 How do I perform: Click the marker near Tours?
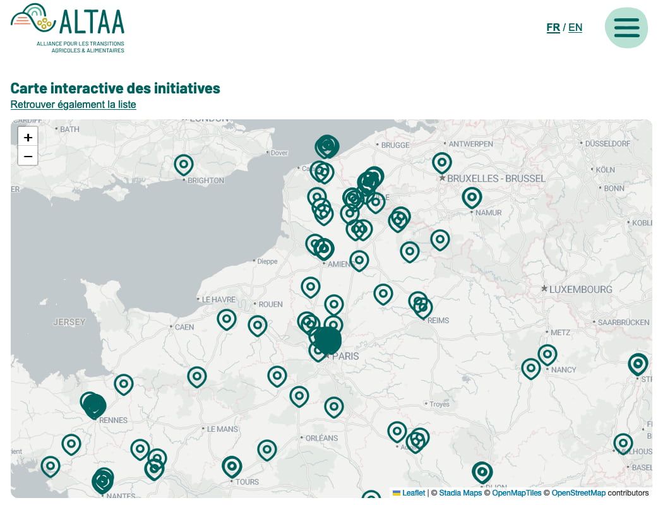click(x=232, y=466)
